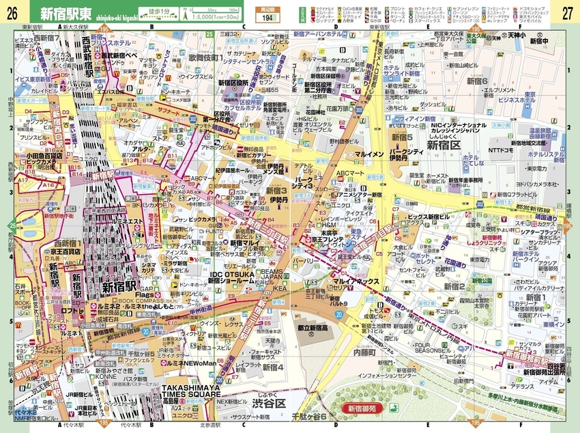Select the 歌舞伎町1 district label
Image resolution: width=580 pixels, height=433 pixels.
pyautogui.click(x=205, y=58)
